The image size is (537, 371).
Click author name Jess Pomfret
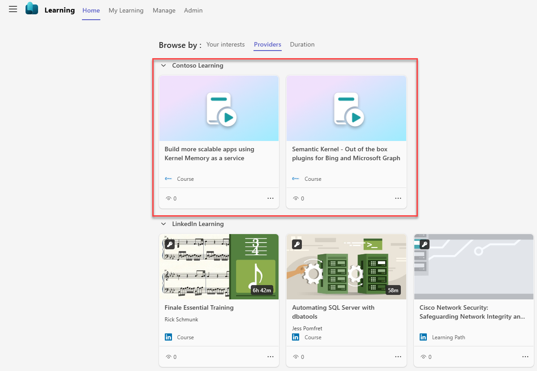pyautogui.click(x=307, y=328)
